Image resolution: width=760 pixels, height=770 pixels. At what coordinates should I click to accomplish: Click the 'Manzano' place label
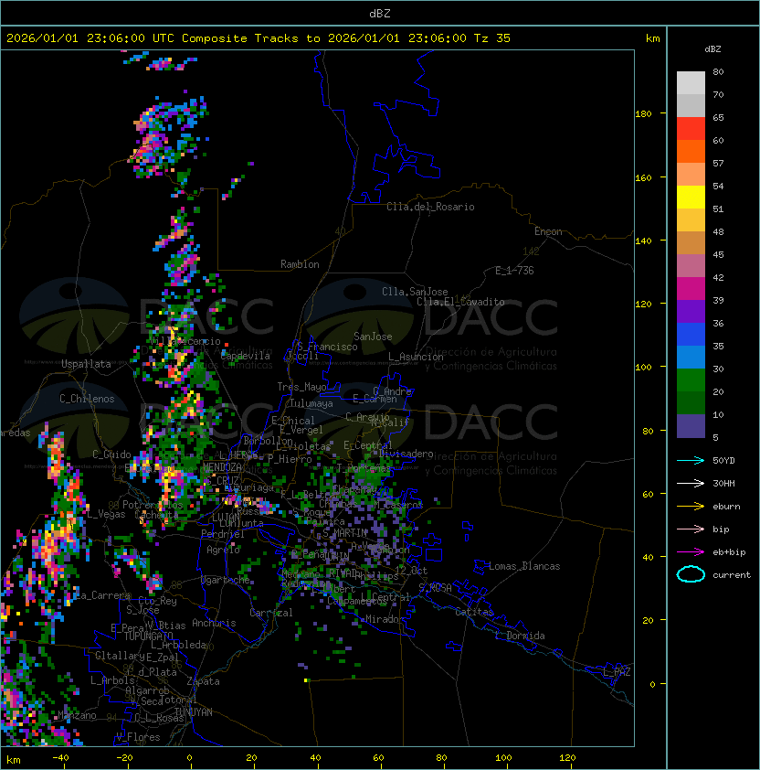pos(77,715)
